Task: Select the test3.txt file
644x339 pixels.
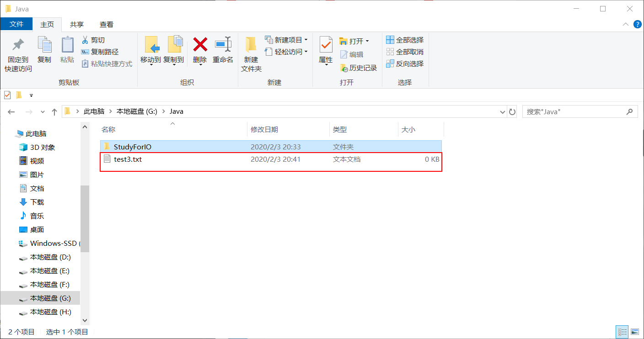Action: 271,159
